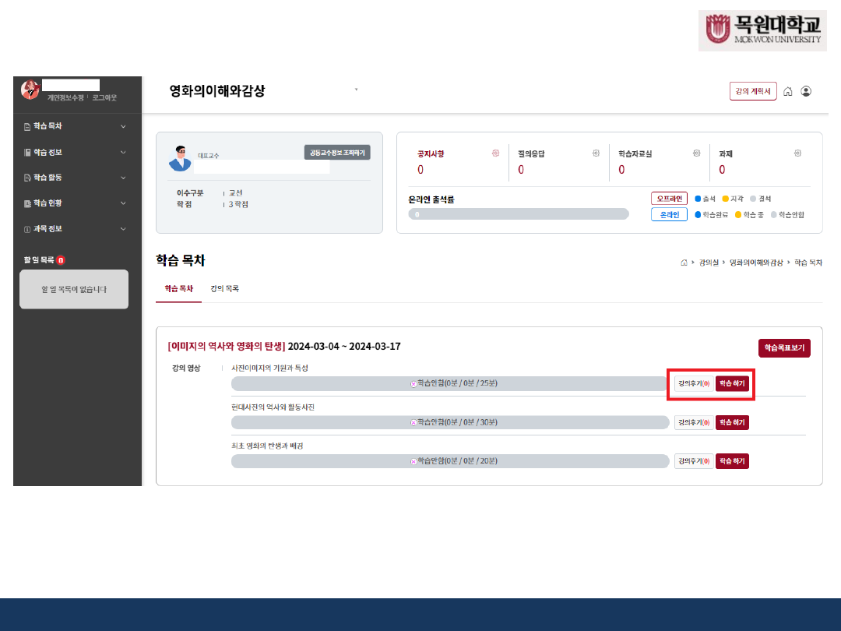
Task: Select the 온라인 attendance toggle
Action: tap(669, 214)
